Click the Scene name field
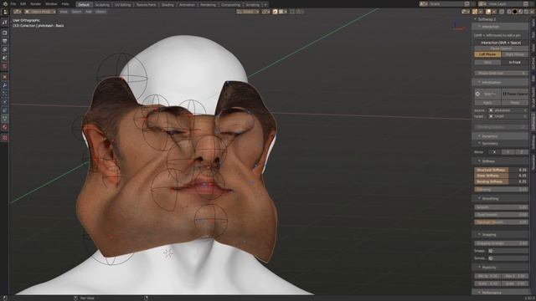The image size is (536, 301). (x=447, y=3)
